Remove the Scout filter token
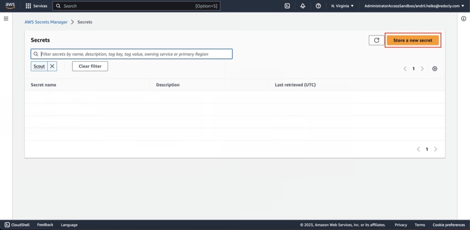The width and height of the screenshot is (470, 230). click(52, 67)
